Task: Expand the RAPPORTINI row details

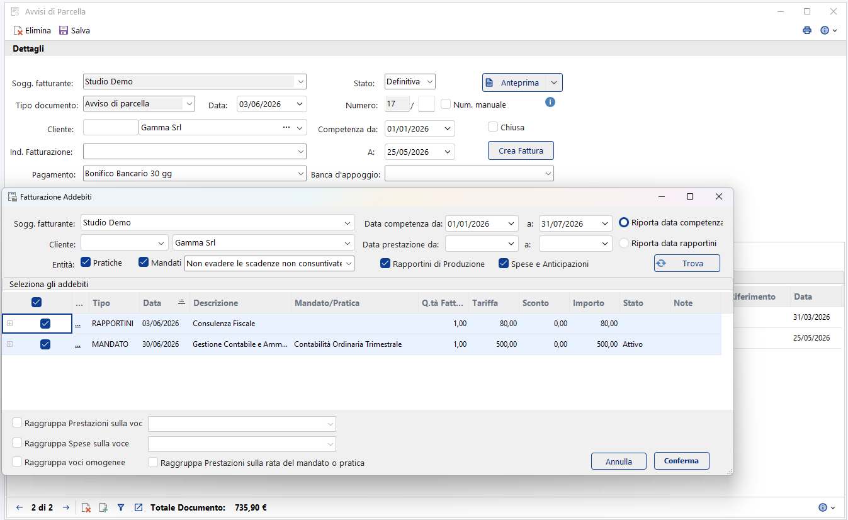Action: (9, 324)
